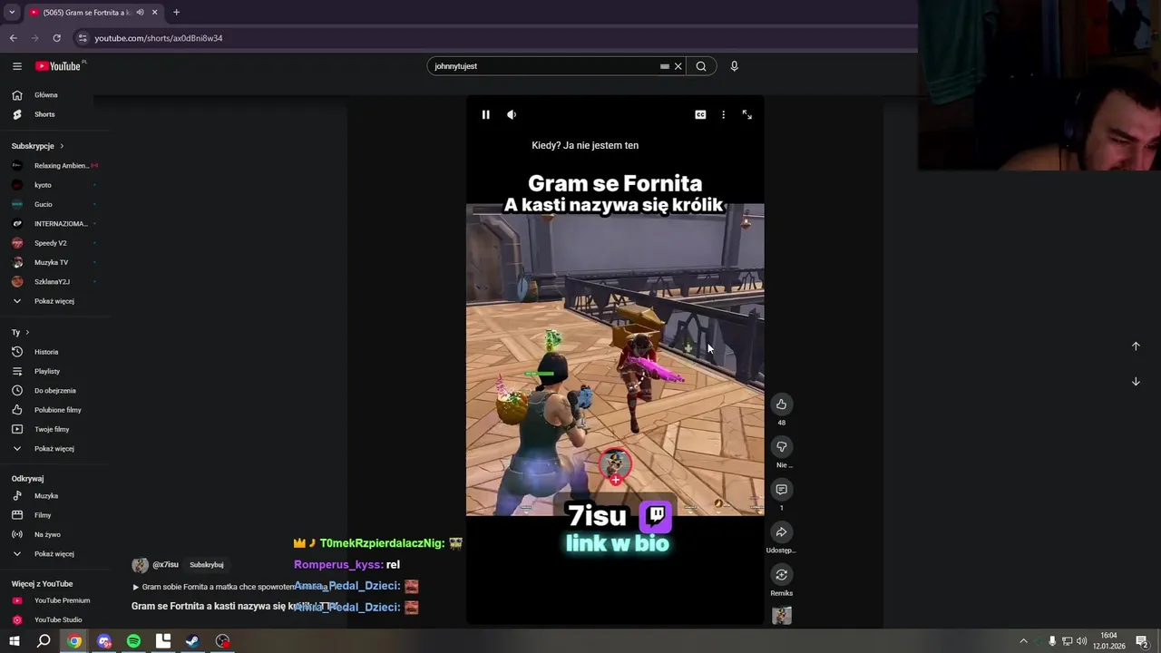Go back in the browser
Image resolution: width=1161 pixels, height=653 pixels.
pos(13,38)
